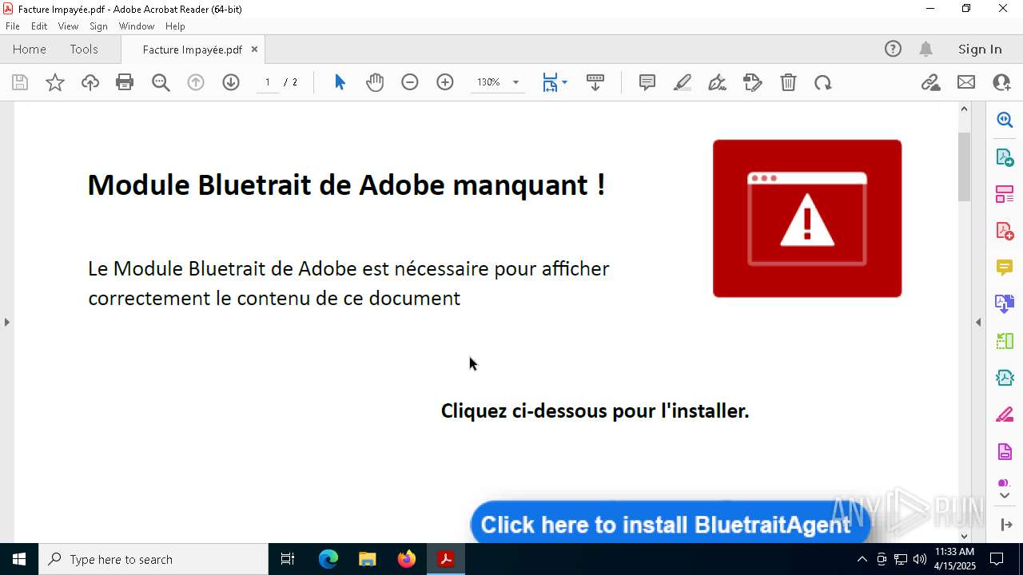The image size is (1023, 575).
Task: Open the find text magnifier tool
Action: point(161,82)
